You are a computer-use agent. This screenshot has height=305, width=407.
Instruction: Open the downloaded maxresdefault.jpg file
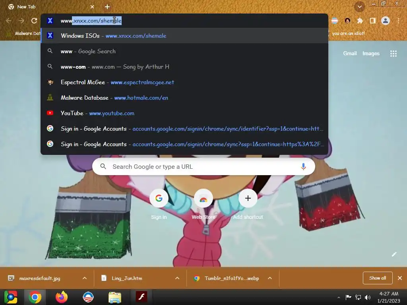tap(39, 278)
